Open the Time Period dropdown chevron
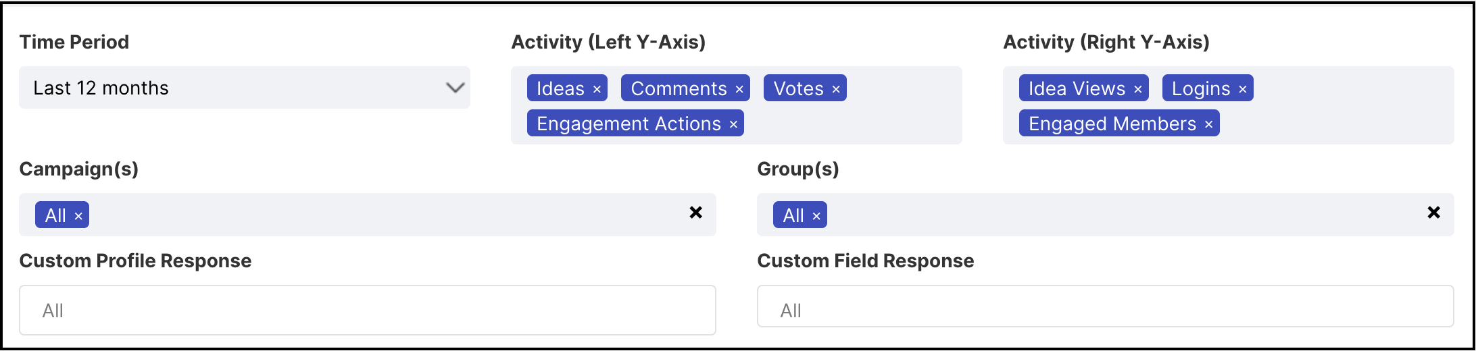The image size is (1476, 351). (x=456, y=88)
